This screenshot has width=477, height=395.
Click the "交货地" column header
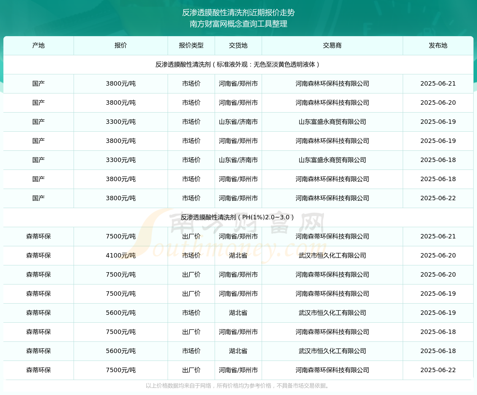(x=238, y=45)
